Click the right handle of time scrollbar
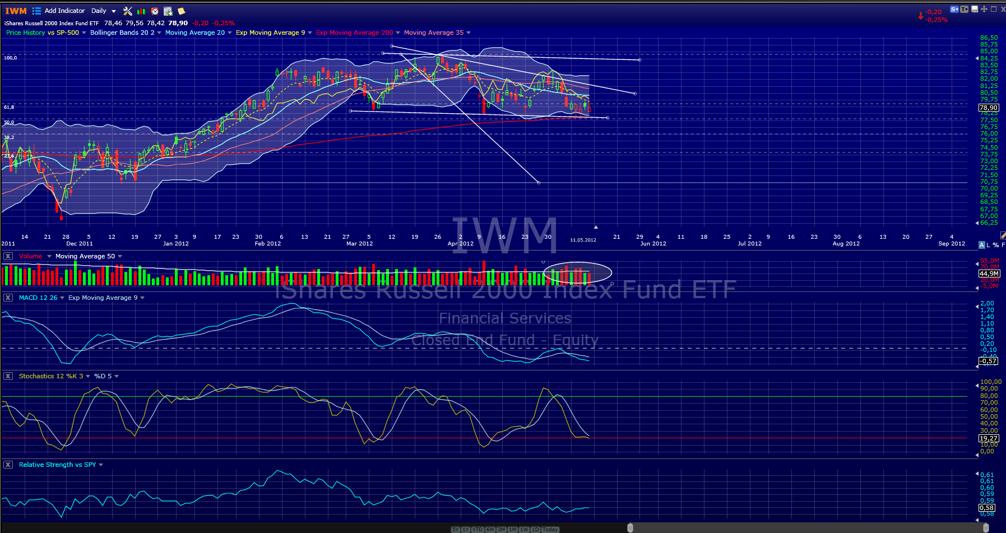 (986, 527)
